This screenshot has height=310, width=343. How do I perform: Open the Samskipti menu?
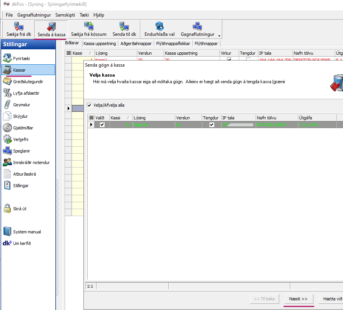point(65,15)
